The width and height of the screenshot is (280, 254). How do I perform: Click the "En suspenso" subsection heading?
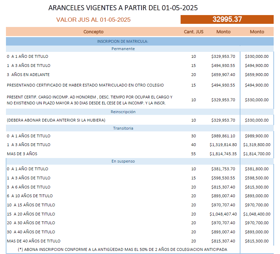click(123, 161)
